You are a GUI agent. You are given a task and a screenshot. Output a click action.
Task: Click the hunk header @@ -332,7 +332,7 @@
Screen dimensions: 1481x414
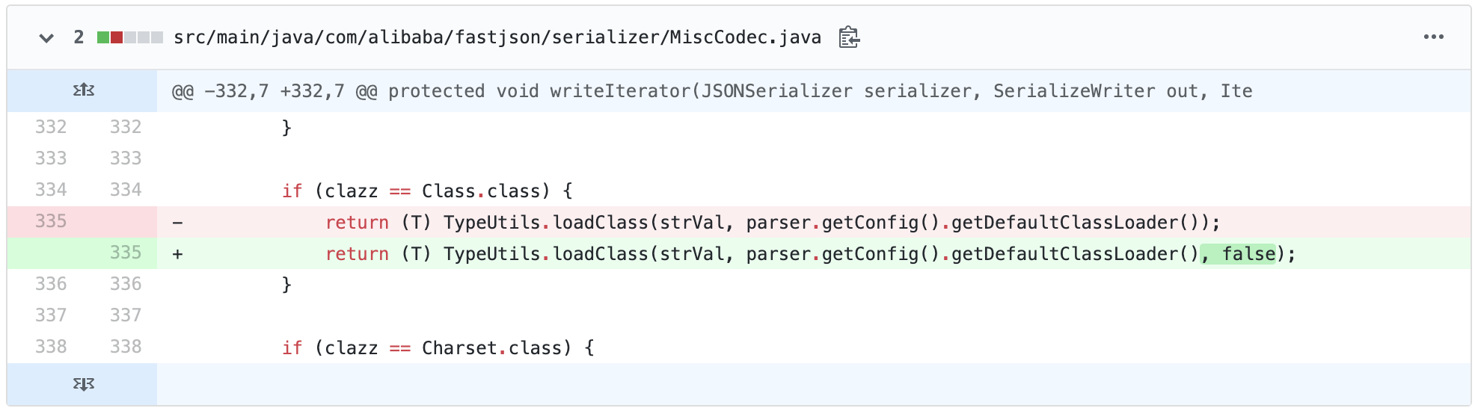[x=274, y=91]
